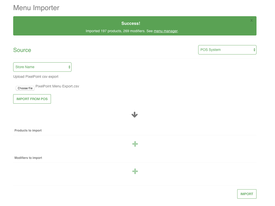
Task: Add a modifier with the plus icon under Modifiers to import
Action: [x=135, y=172]
